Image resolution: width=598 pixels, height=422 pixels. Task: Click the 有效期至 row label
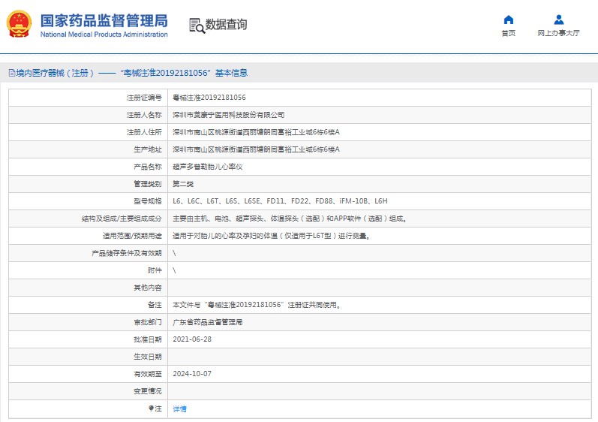click(x=148, y=374)
